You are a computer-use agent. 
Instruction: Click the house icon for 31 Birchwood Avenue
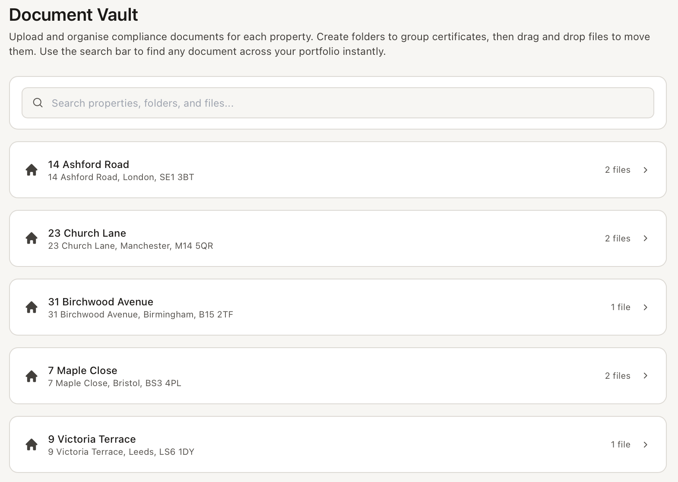[x=32, y=307]
